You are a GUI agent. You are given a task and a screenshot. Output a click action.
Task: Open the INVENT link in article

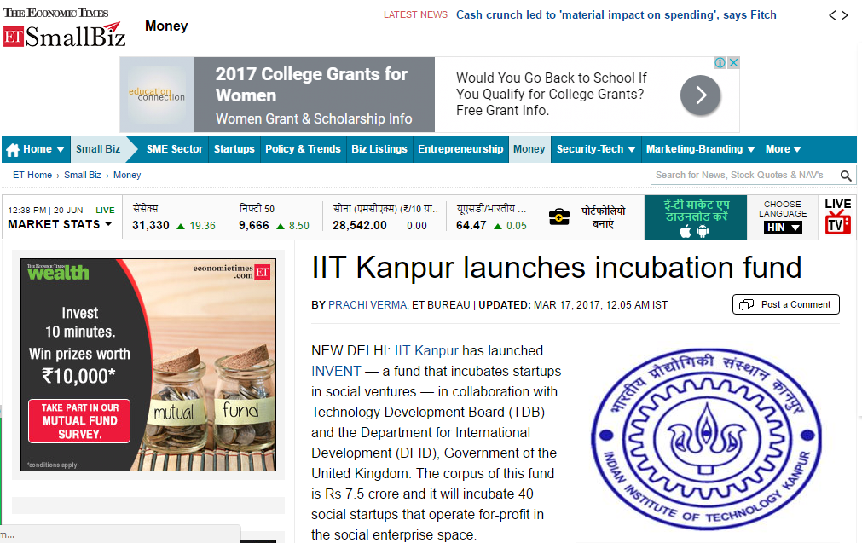(x=336, y=371)
